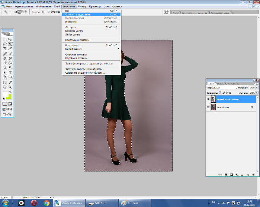Select the Type tool
Image resolution: width=260 pixels, height=207 pixels.
pos(10,73)
